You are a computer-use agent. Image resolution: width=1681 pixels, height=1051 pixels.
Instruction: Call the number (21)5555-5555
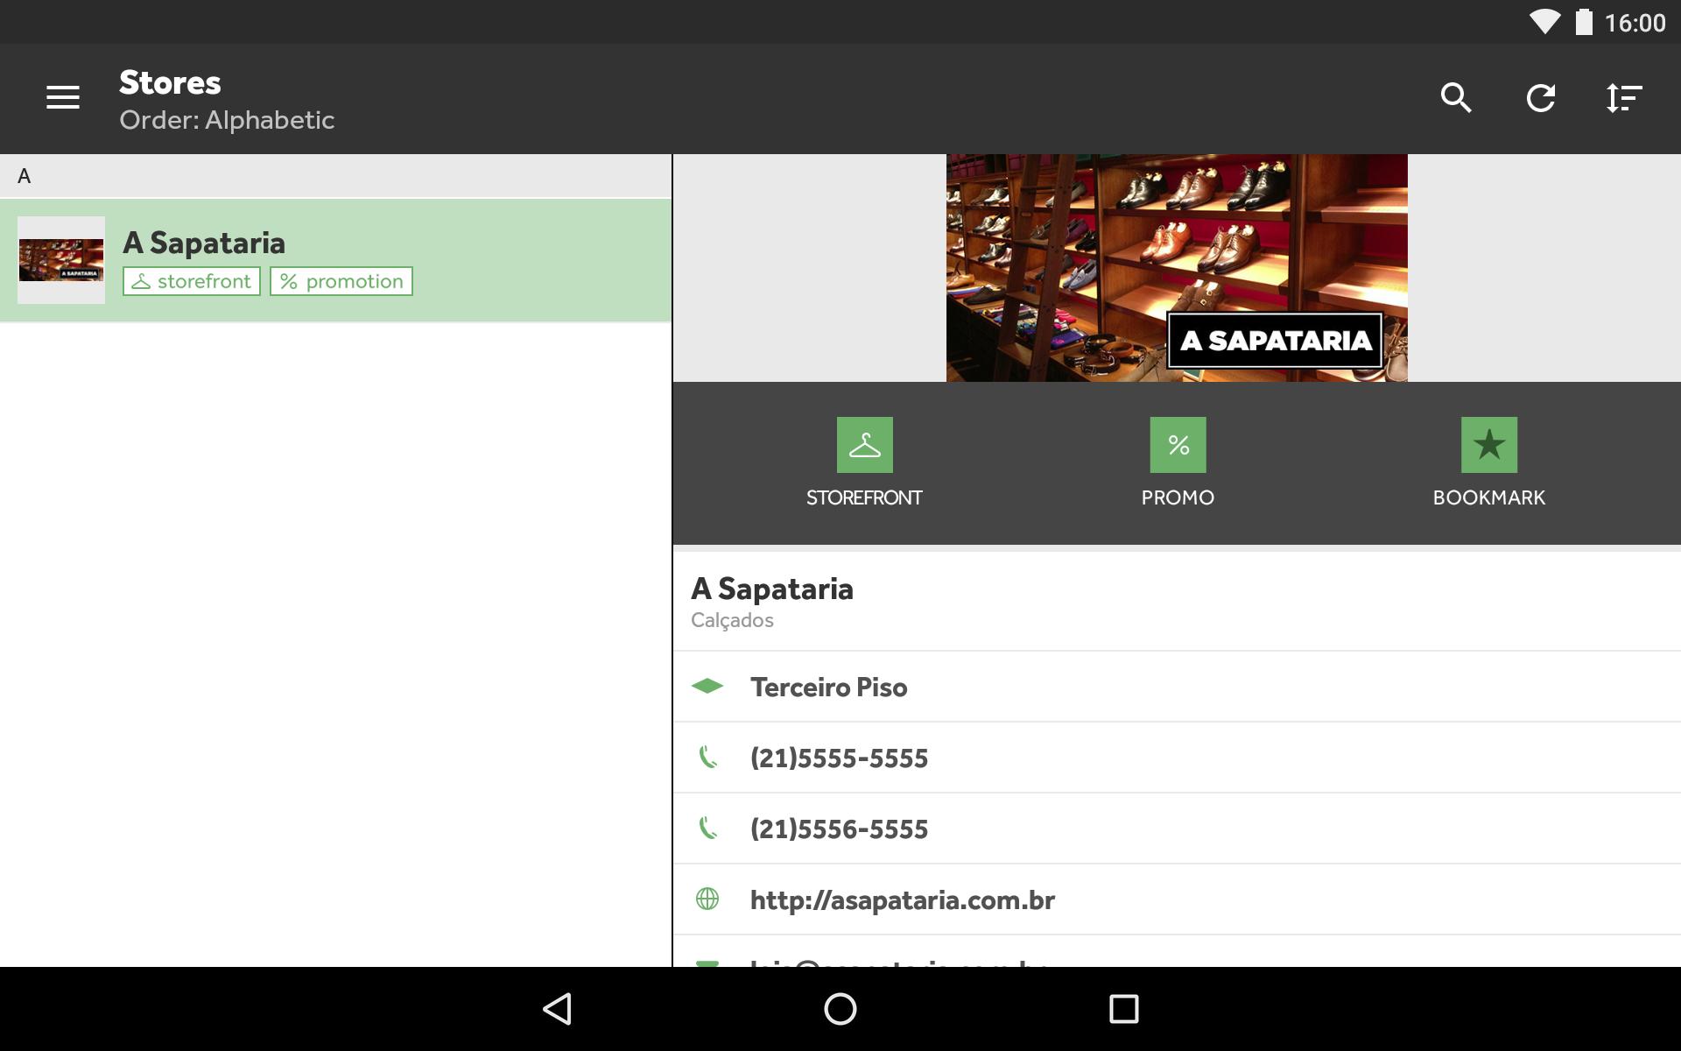point(839,758)
